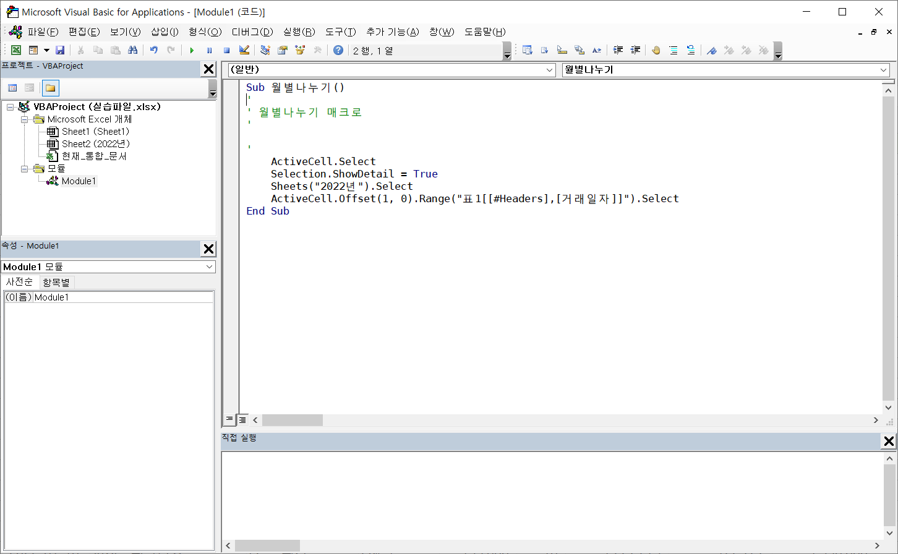Select Sheet1 (Sheet1) in the project tree
The width and height of the screenshot is (898, 554).
tap(95, 131)
